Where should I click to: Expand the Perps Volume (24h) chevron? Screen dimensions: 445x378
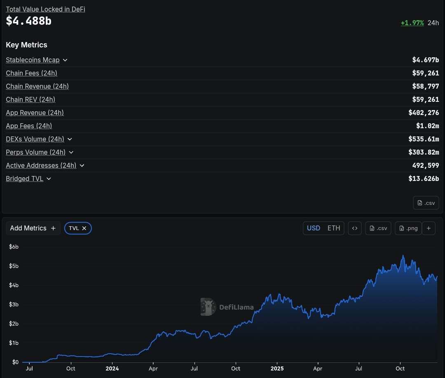point(71,153)
